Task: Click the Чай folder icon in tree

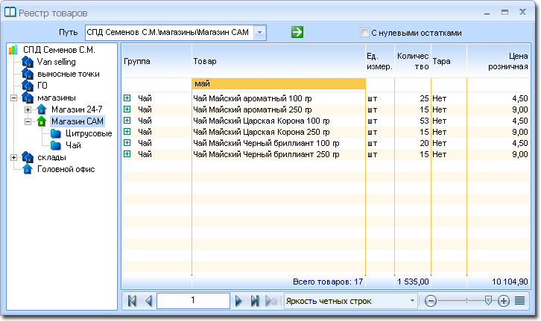Action: click(x=56, y=145)
